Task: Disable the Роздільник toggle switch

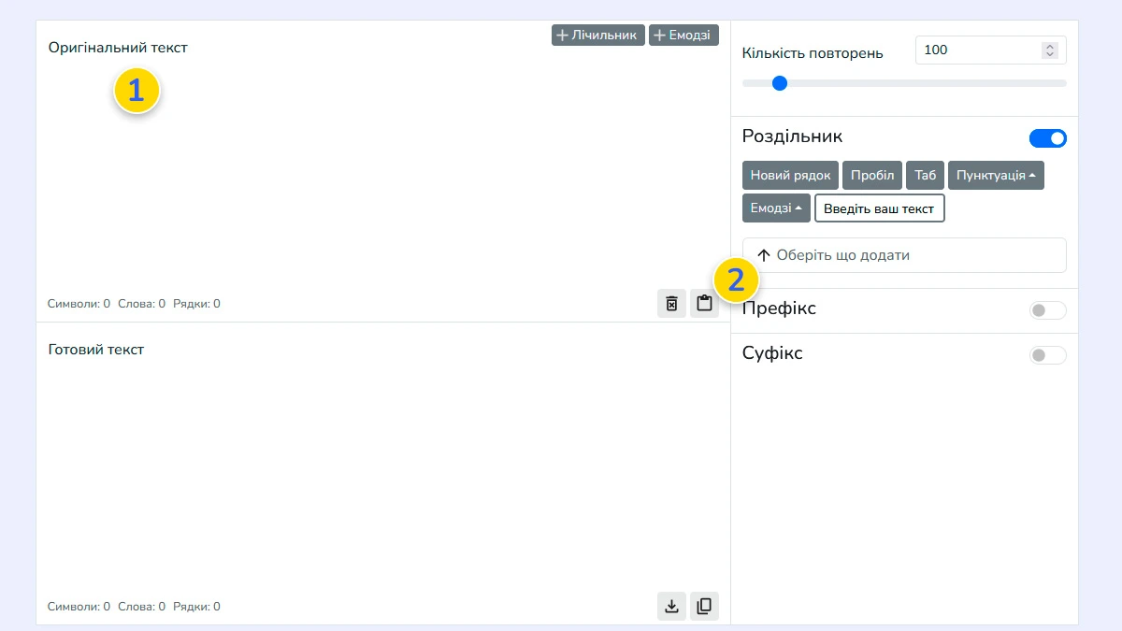Action: tap(1047, 138)
